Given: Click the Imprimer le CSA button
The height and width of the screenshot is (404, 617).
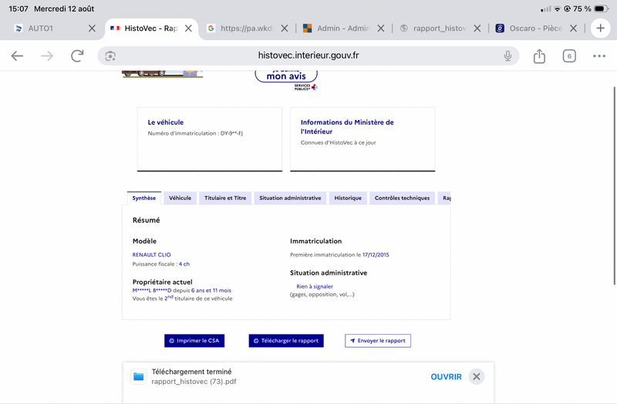Looking at the screenshot, I should pyautogui.click(x=194, y=341).
